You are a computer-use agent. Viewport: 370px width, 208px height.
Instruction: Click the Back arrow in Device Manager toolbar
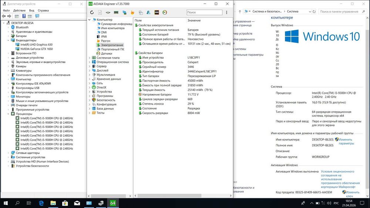(4, 16)
